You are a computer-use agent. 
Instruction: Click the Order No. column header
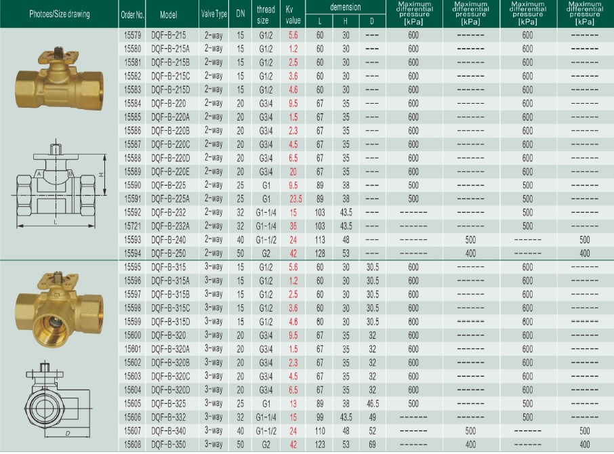click(132, 14)
